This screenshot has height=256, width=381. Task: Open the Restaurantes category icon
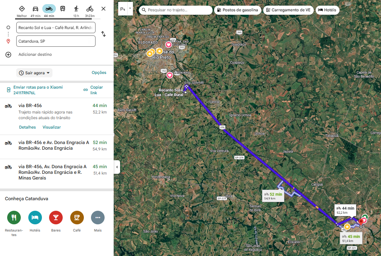(x=14, y=218)
